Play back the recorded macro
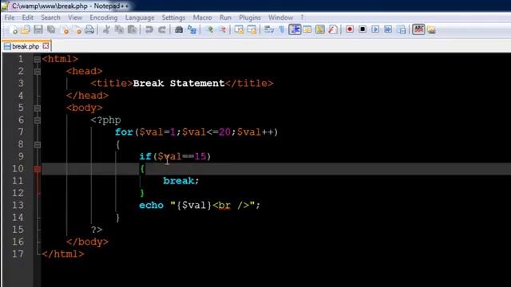 tap(375, 29)
